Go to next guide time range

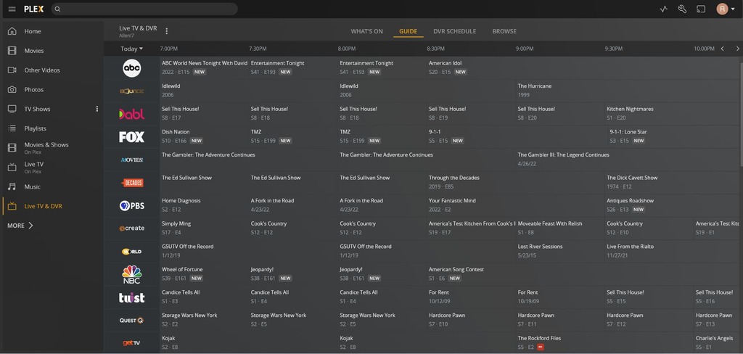tap(737, 49)
